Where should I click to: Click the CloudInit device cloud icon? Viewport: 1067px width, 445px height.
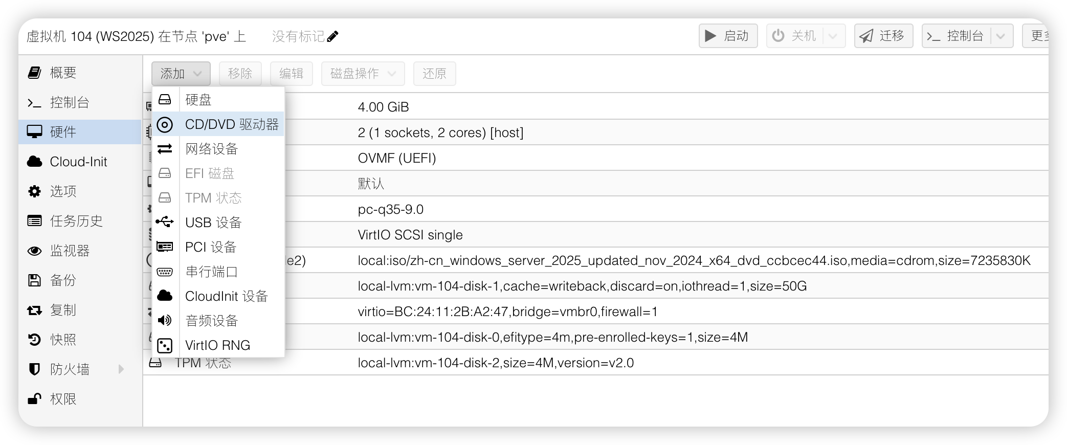(x=165, y=296)
